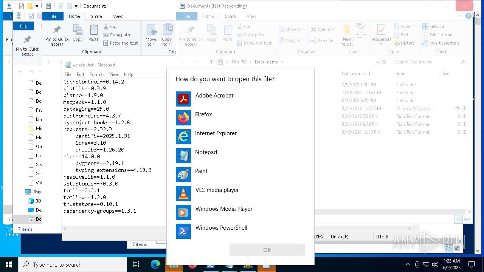Click Search Documents field
This screenshot has height=272, width=484.
click(430, 62)
